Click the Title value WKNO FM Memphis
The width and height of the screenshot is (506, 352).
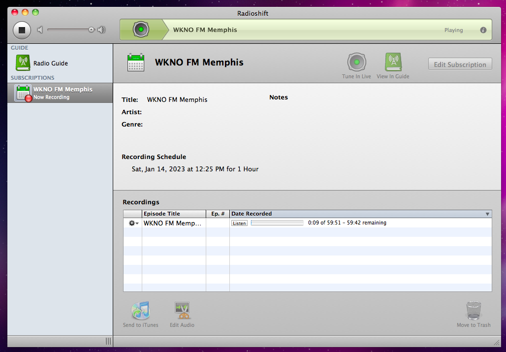coord(177,100)
